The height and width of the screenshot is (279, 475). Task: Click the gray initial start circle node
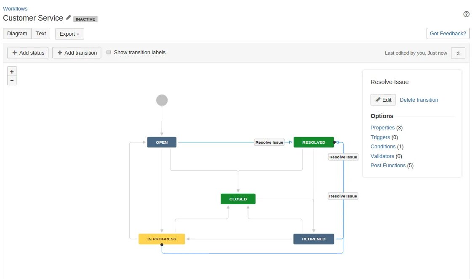tap(162, 100)
